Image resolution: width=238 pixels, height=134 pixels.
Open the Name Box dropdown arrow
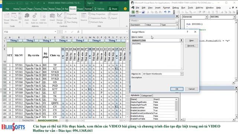(x=55, y=32)
